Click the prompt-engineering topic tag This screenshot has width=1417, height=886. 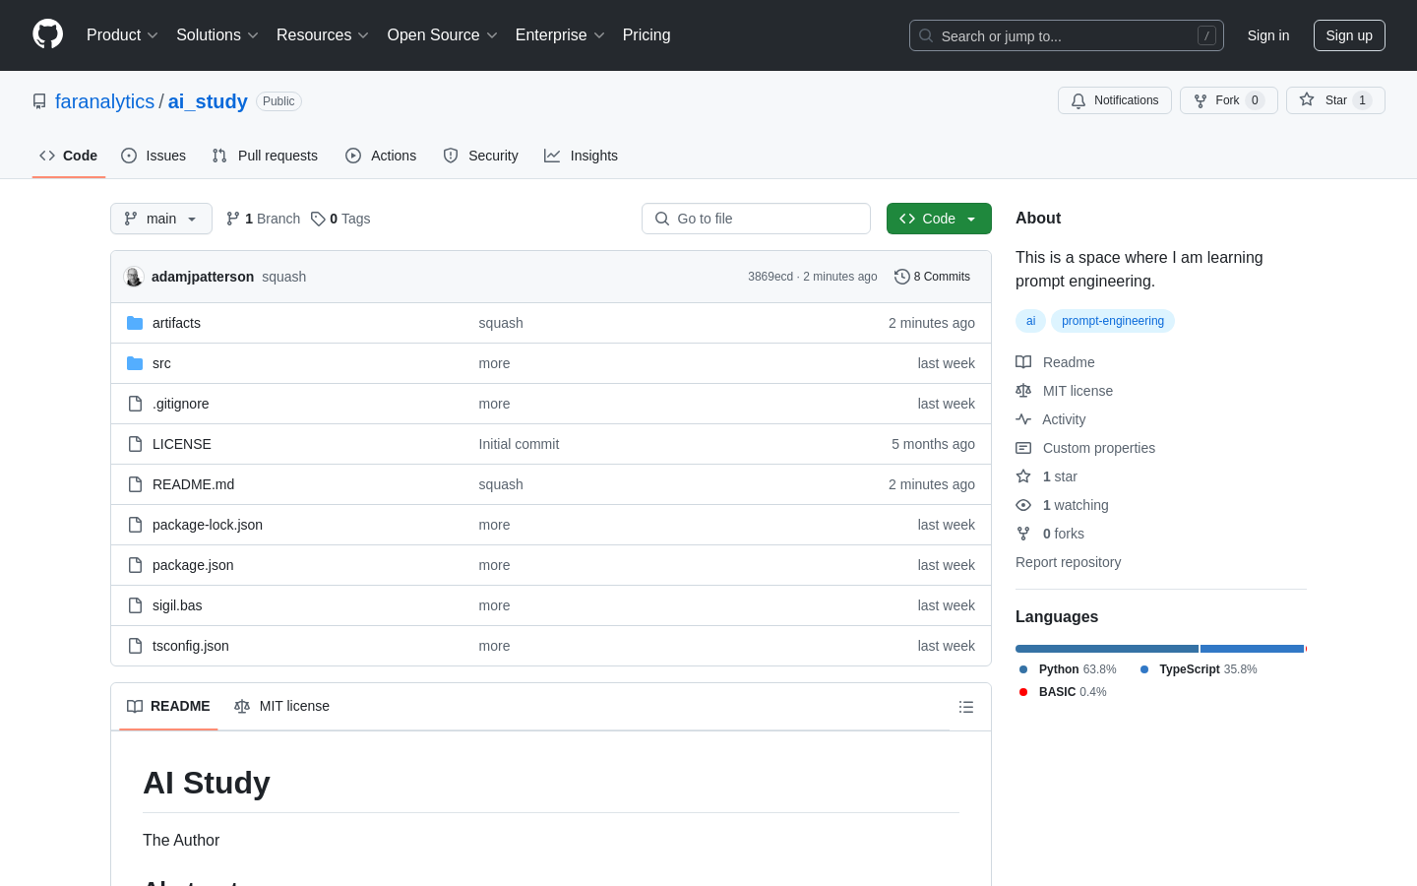point(1113,321)
